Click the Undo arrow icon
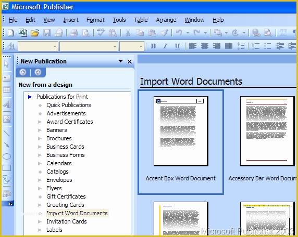Viewport: 298px width, 237px height. 179,33
